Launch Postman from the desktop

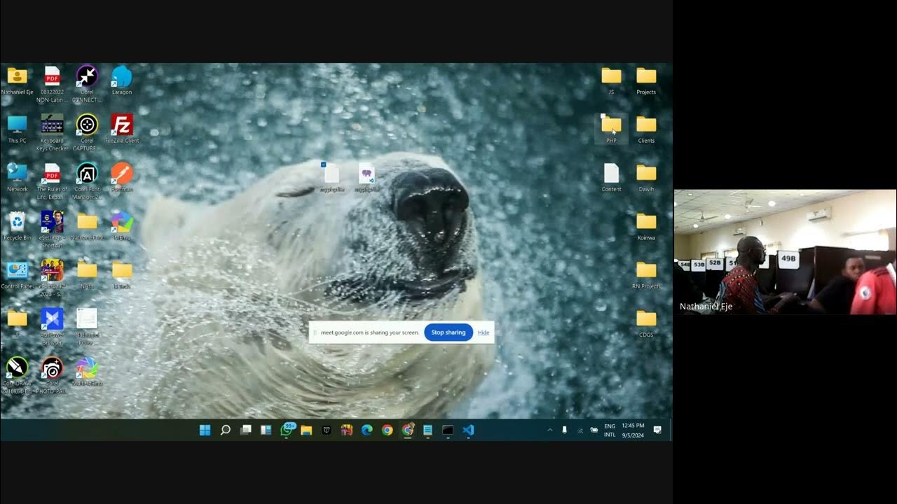[x=122, y=177]
